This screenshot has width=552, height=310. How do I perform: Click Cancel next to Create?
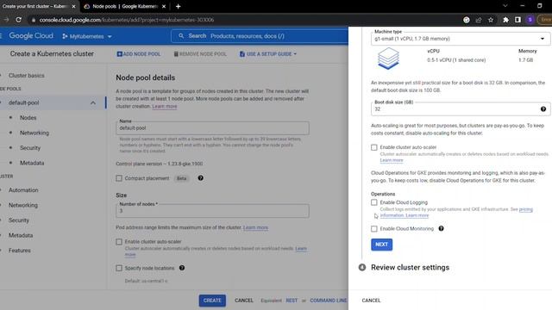pos(244,301)
